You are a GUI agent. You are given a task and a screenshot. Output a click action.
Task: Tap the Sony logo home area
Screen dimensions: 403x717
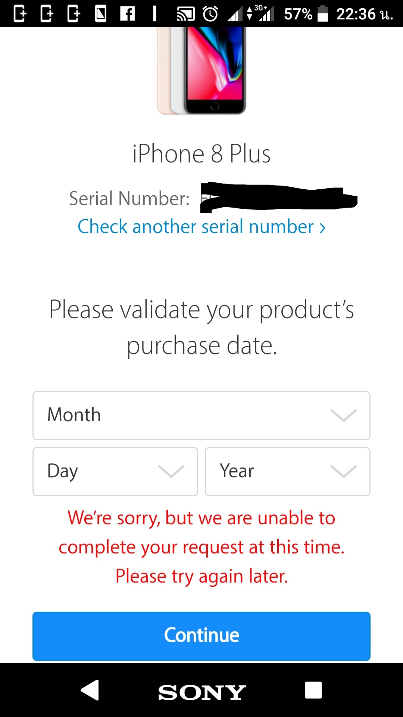tap(201, 692)
